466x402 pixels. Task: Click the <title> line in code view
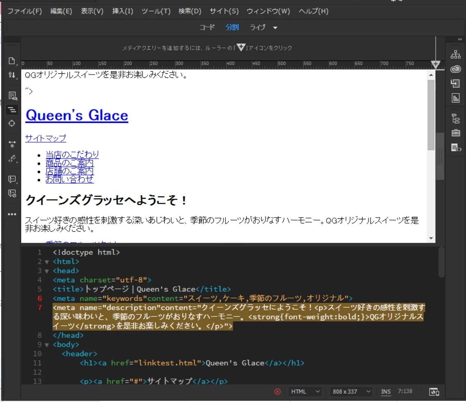(x=142, y=289)
